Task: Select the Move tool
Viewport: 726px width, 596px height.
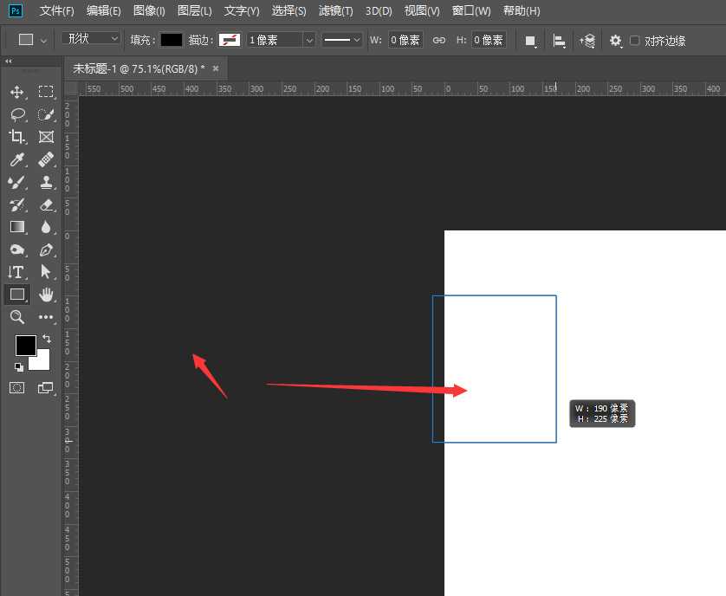Action: tap(16, 92)
